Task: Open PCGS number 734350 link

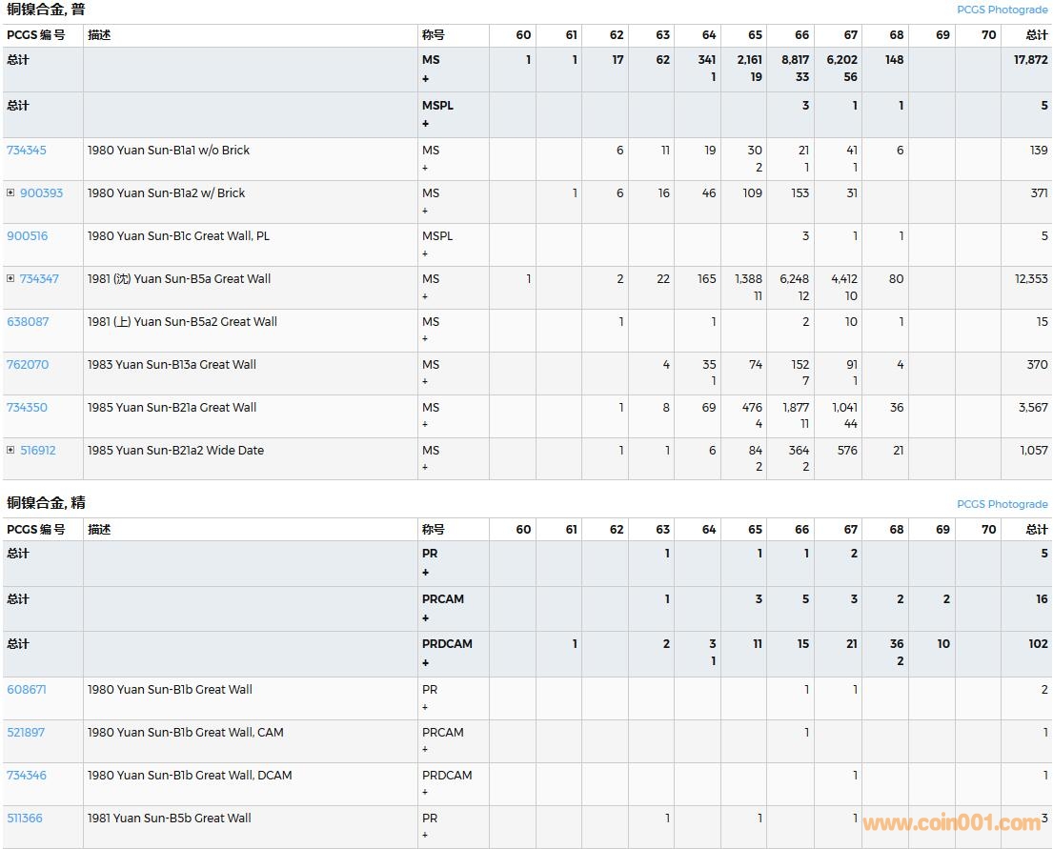Action: [x=27, y=407]
